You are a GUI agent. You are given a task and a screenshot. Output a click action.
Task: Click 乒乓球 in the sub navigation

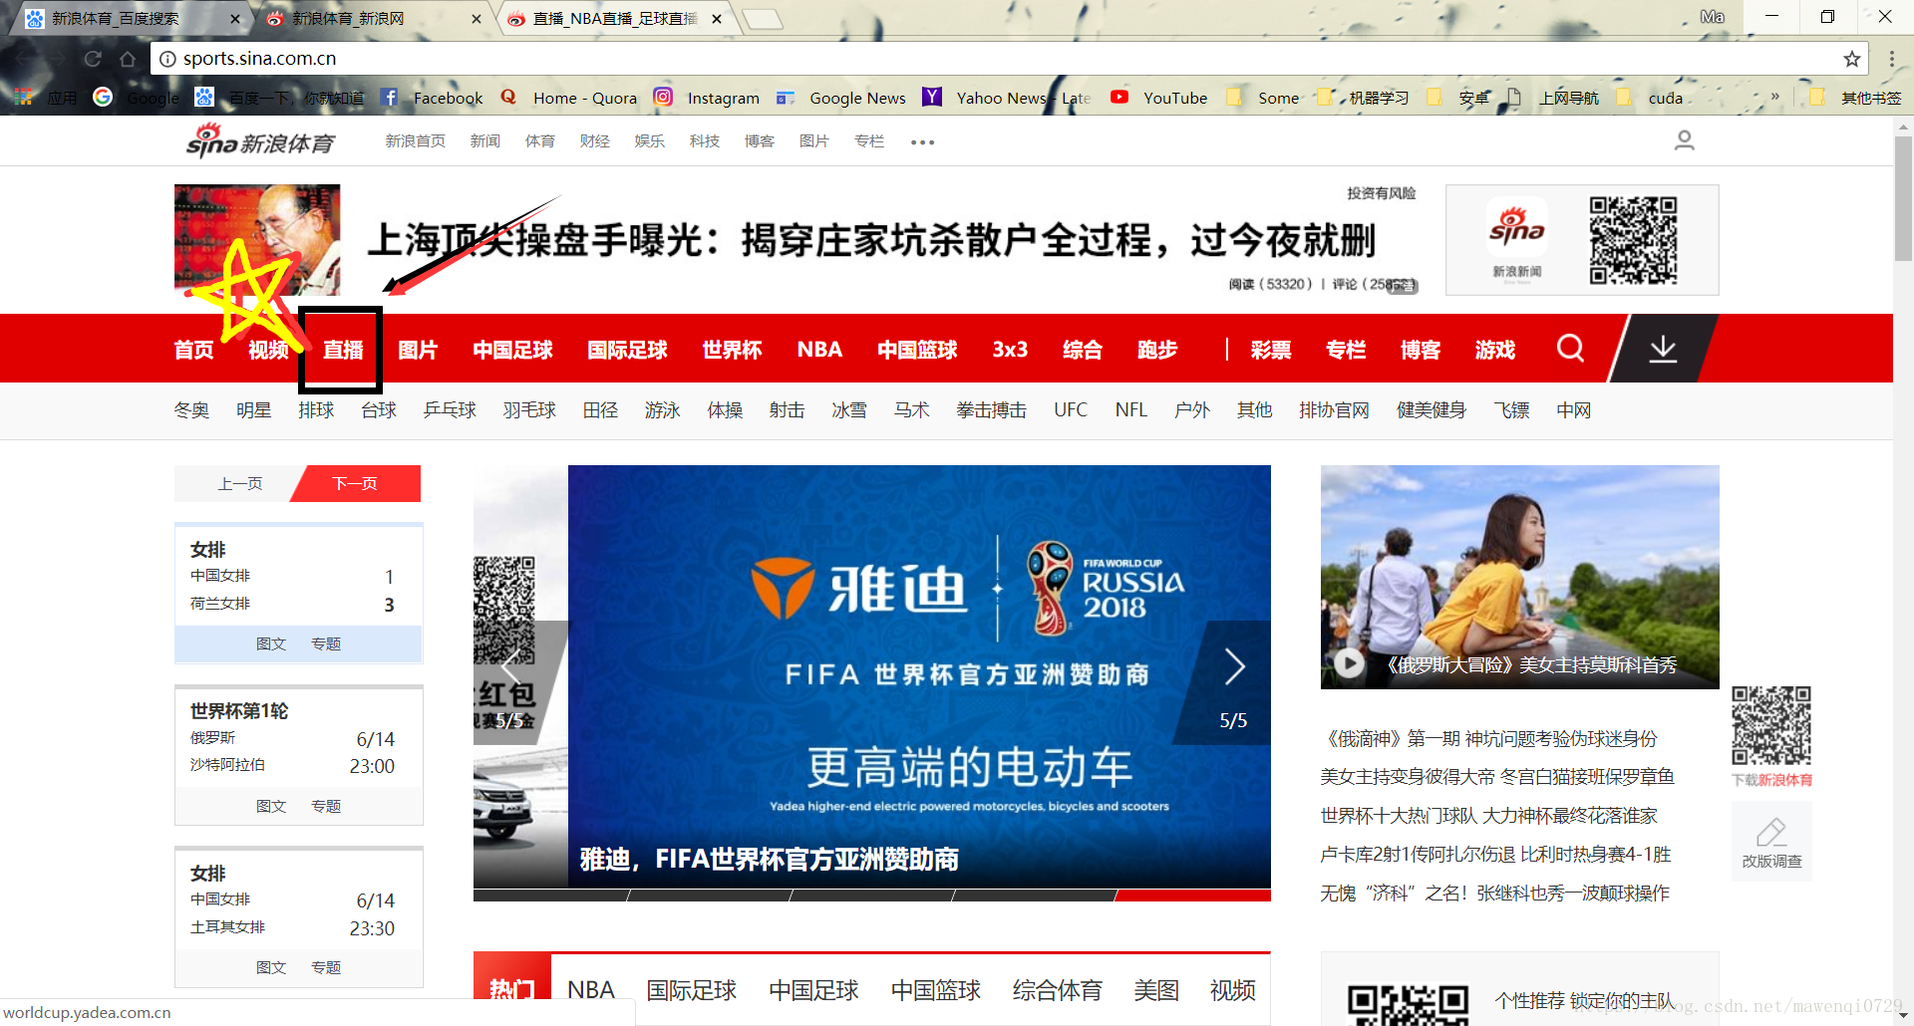coord(450,410)
